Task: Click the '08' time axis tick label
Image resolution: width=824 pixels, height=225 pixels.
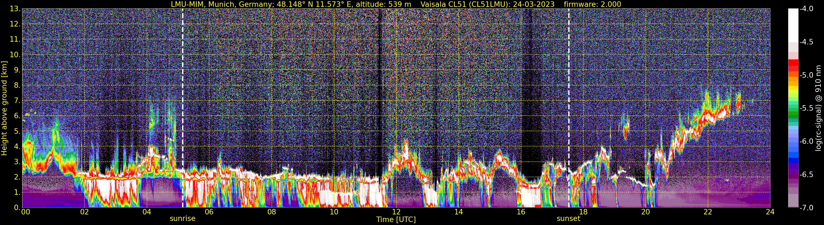Action: (x=272, y=212)
